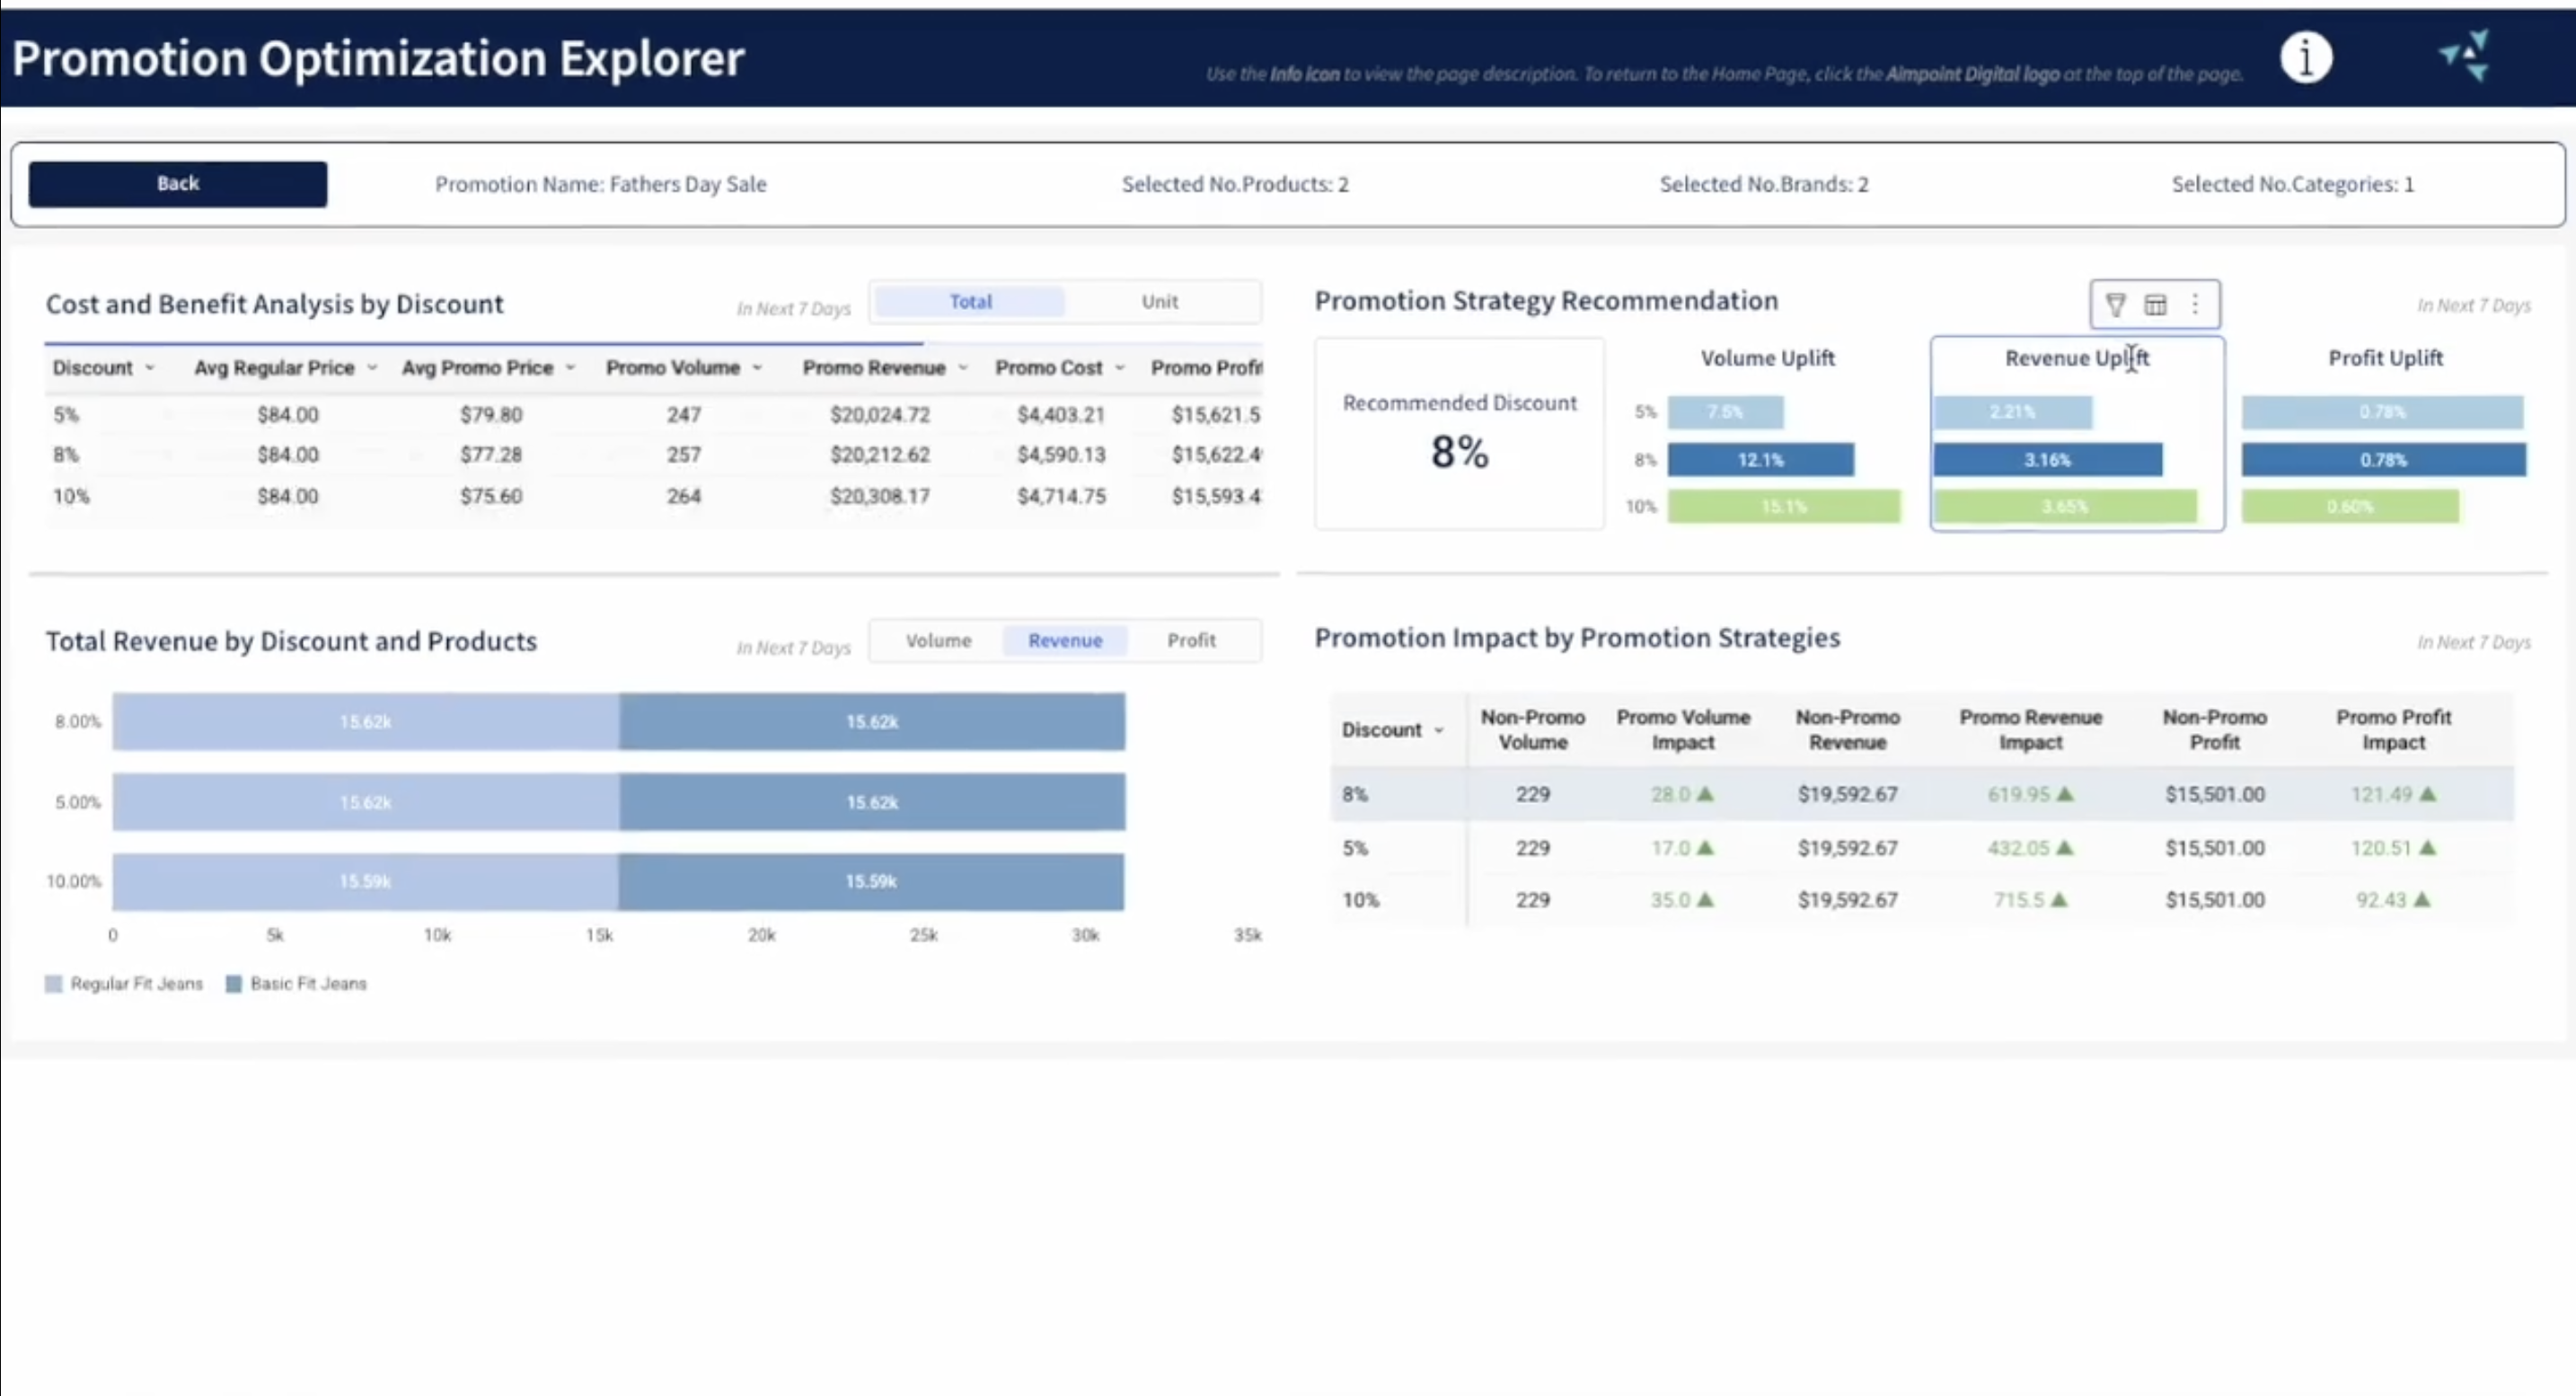
Task: Open the filter icon in Promotion Strategy panel
Action: click(2115, 304)
